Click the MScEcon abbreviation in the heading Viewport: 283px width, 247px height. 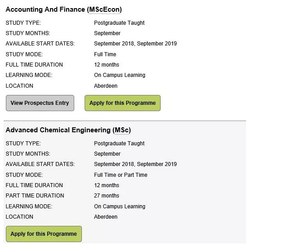[x=103, y=9]
